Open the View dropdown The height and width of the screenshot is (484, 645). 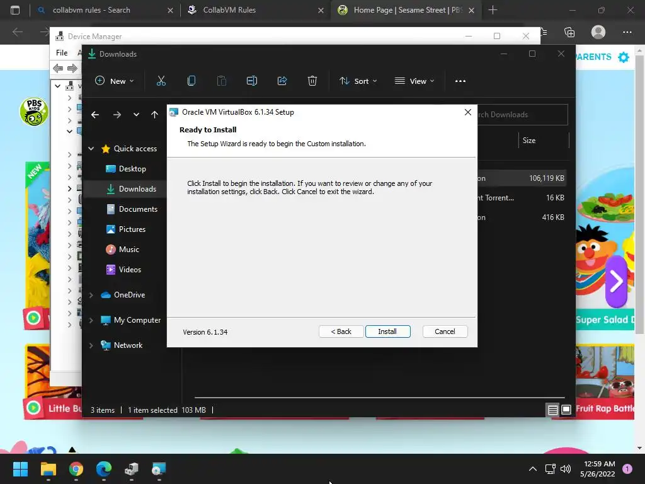point(414,81)
